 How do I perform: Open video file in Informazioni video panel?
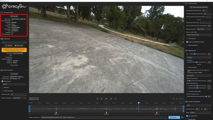pyautogui.click(x=14, y=16)
